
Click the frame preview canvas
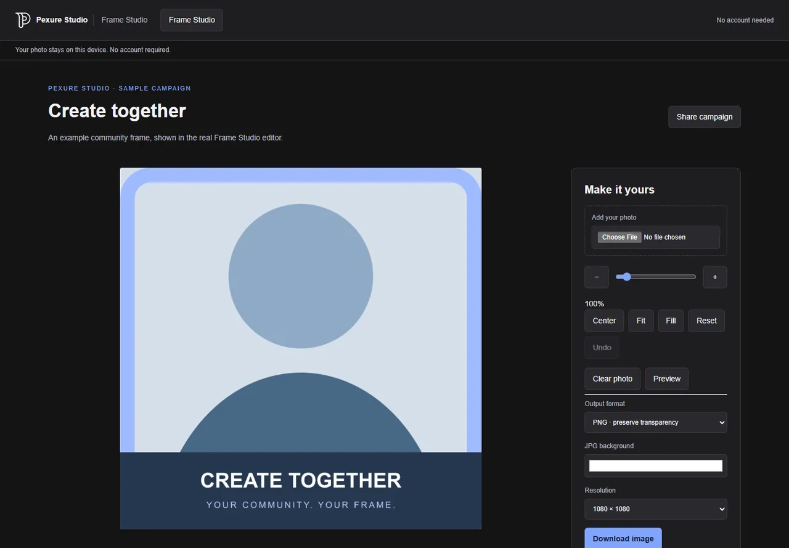pos(301,349)
